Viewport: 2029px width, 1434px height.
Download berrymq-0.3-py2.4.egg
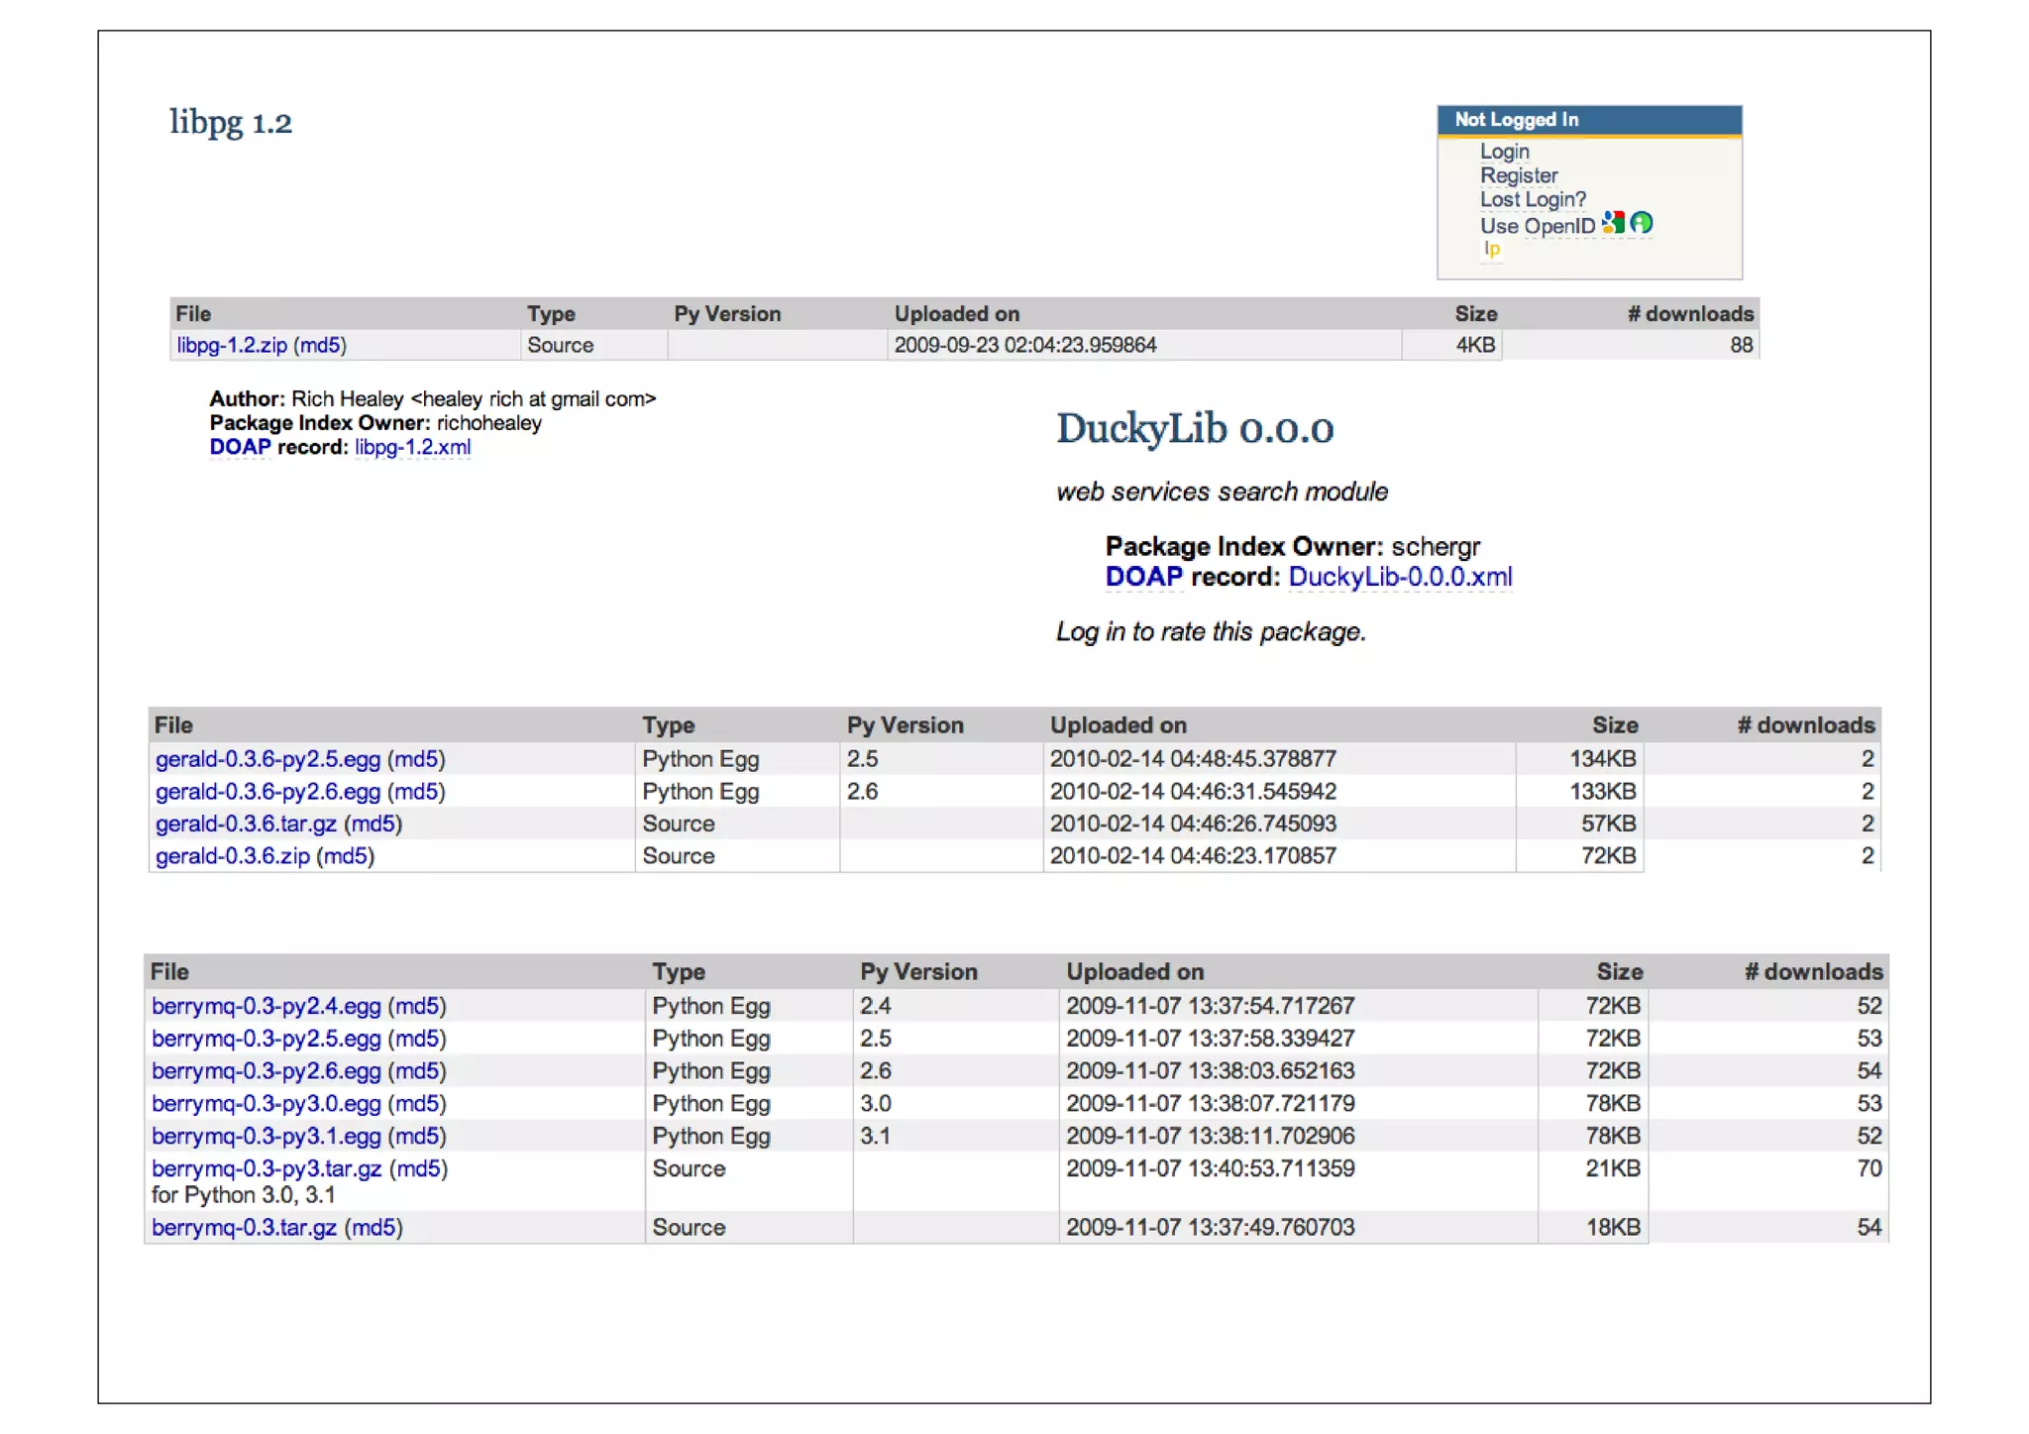[266, 1006]
